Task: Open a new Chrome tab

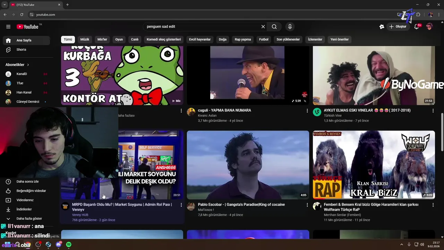Action: tap(67, 5)
